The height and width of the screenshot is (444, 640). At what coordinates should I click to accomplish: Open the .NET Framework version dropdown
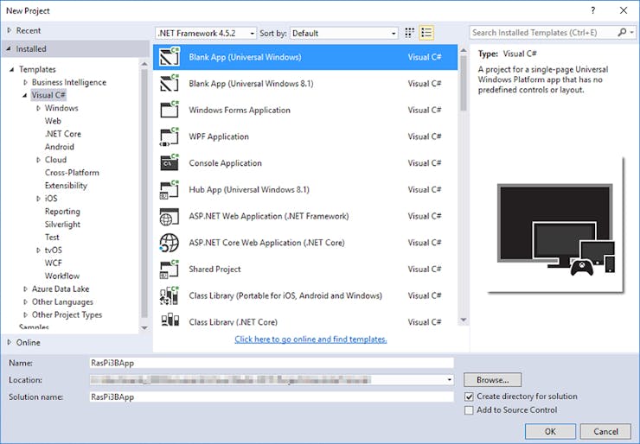coord(206,34)
